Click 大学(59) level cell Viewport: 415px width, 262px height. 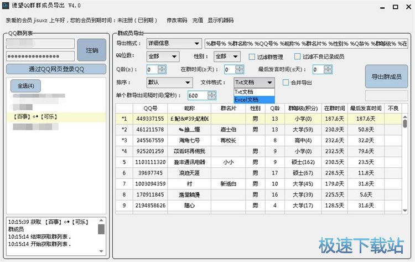click(303, 130)
